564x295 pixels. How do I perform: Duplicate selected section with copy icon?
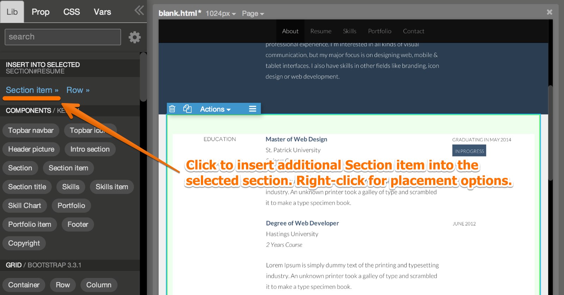click(x=187, y=109)
